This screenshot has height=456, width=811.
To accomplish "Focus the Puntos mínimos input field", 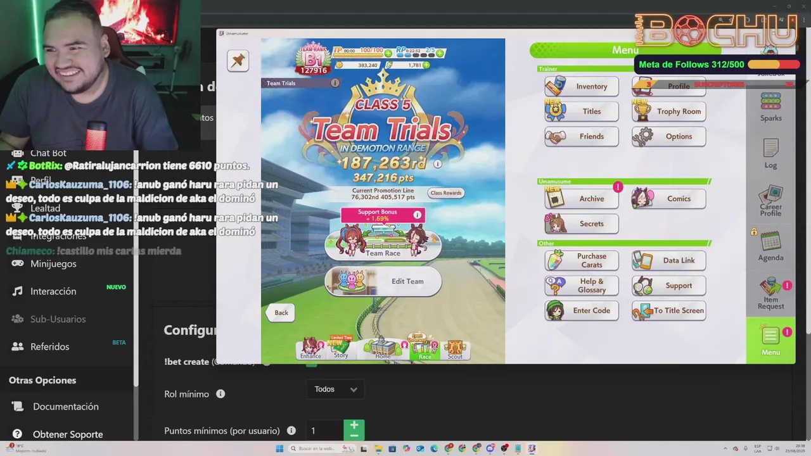I will point(324,431).
